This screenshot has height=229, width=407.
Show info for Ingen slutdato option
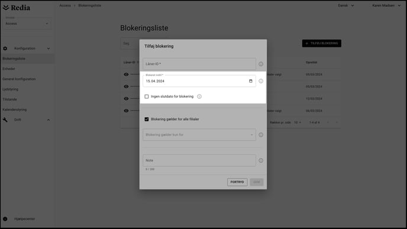pyautogui.click(x=199, y=96)
